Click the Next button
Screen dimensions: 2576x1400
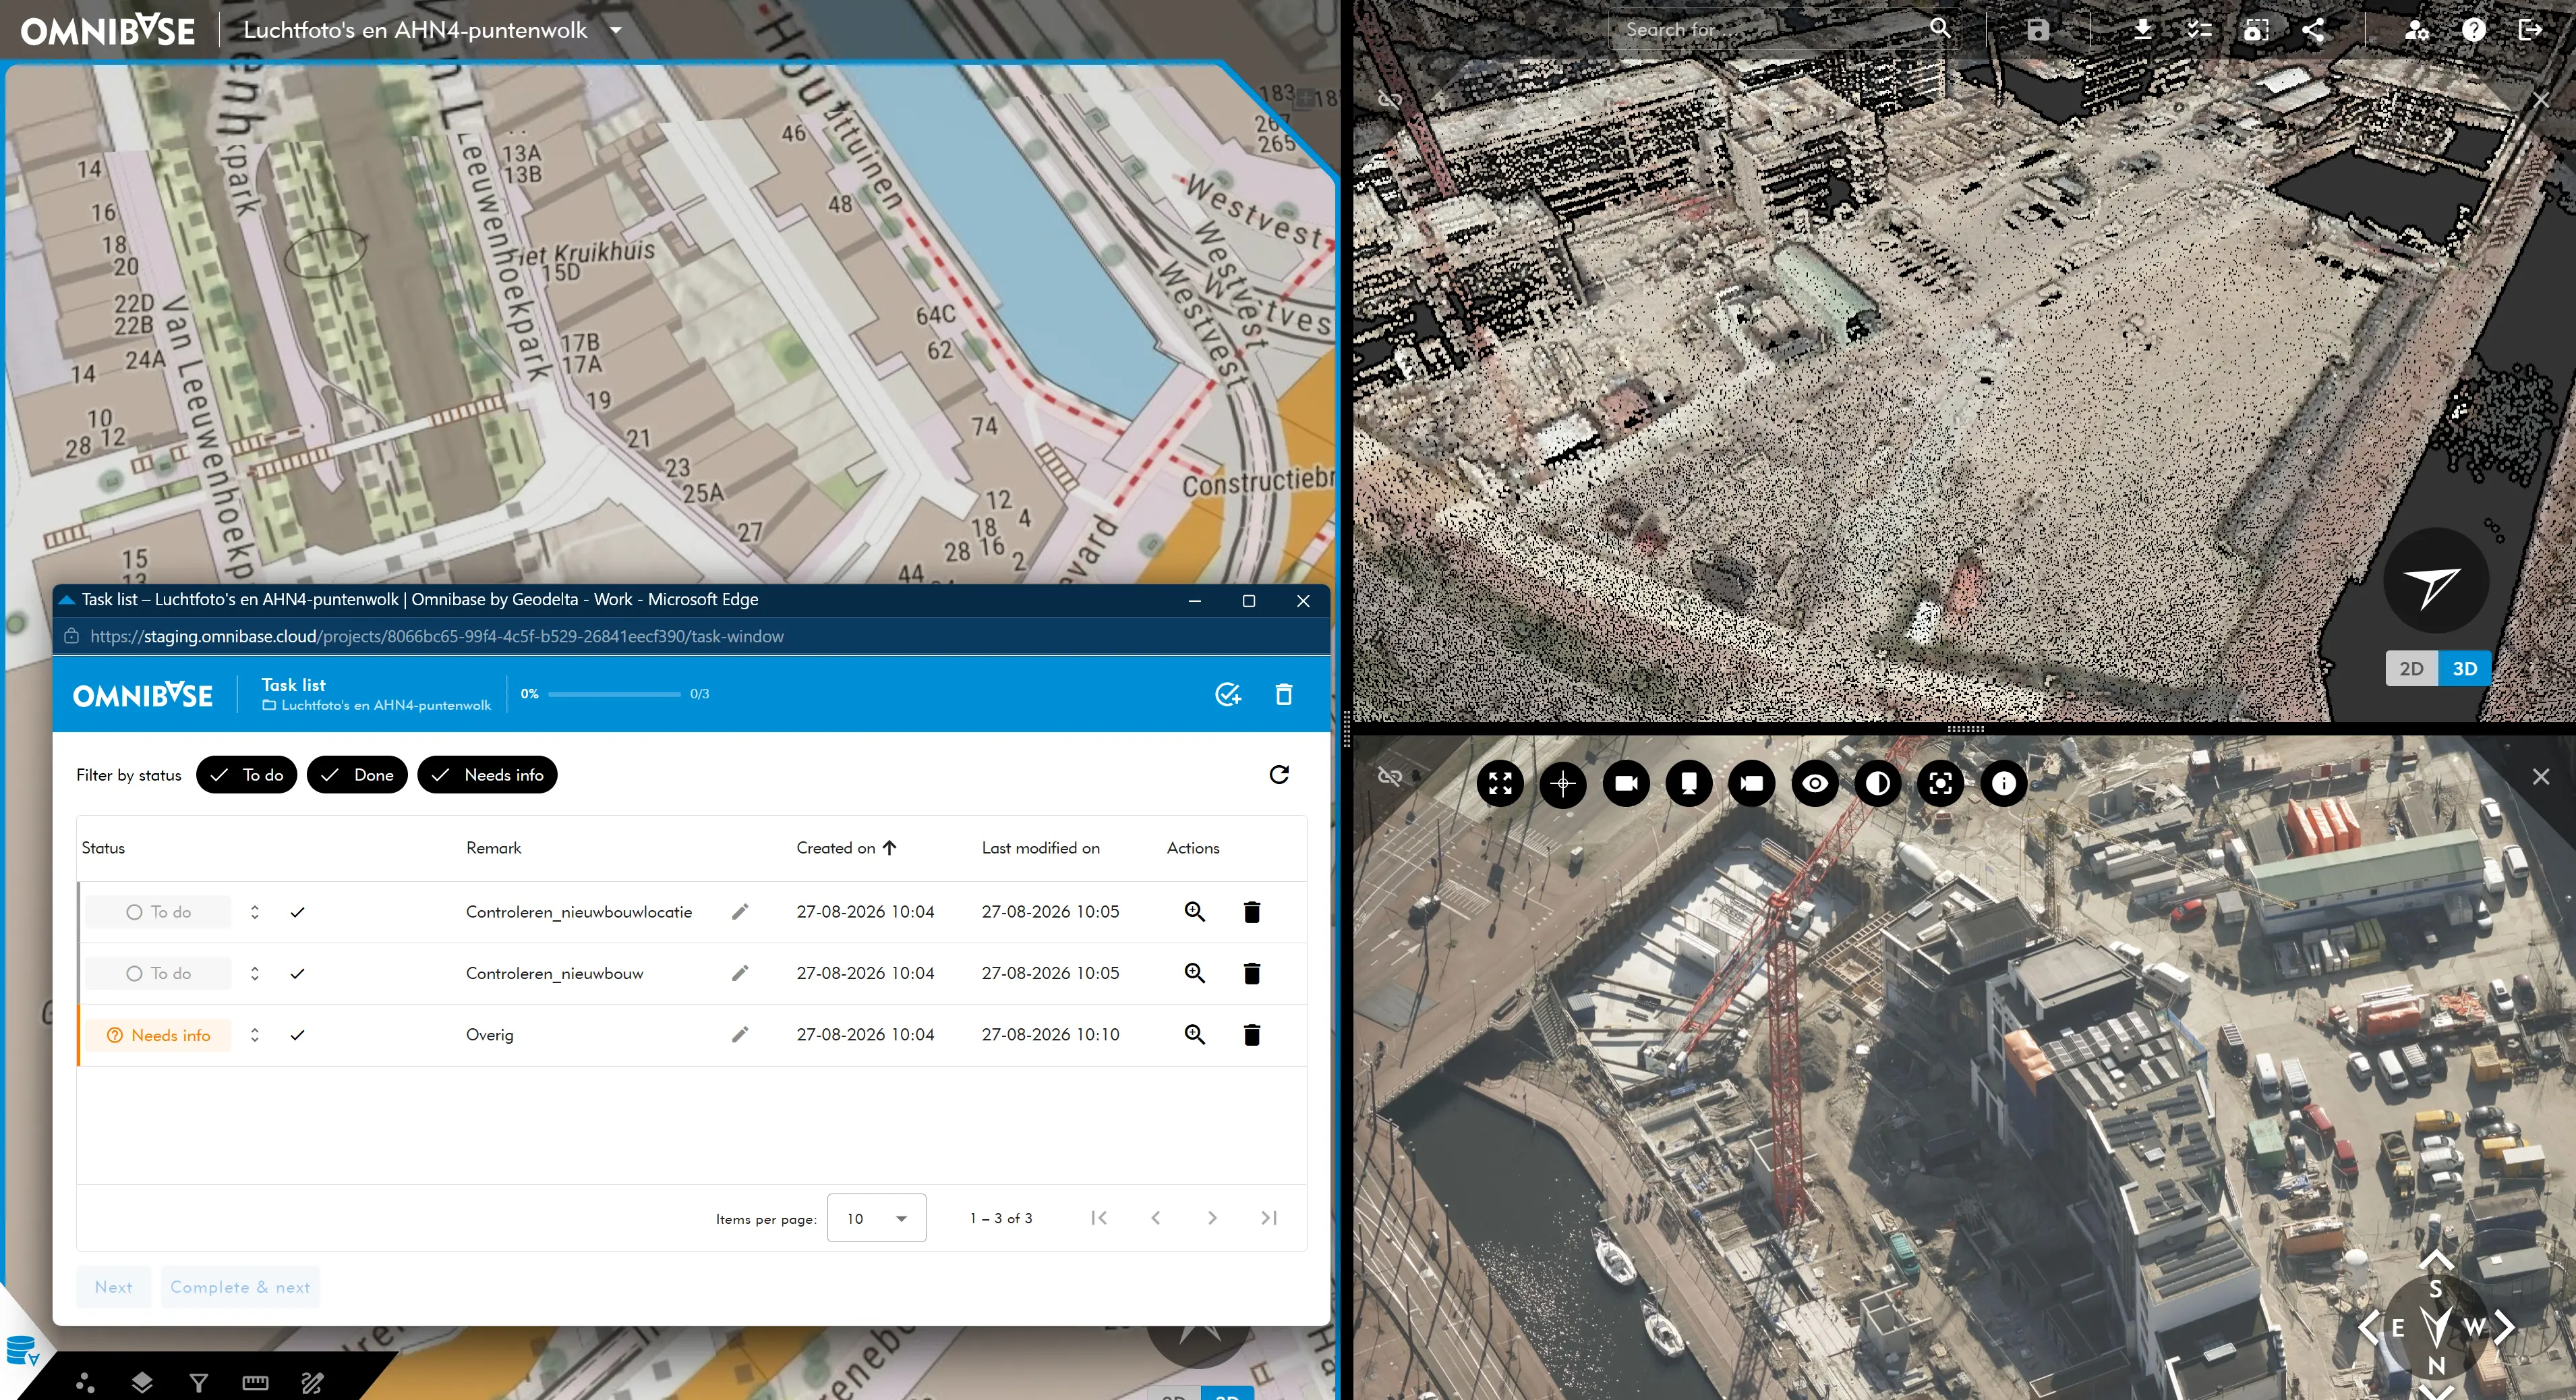coord(113,1287)
